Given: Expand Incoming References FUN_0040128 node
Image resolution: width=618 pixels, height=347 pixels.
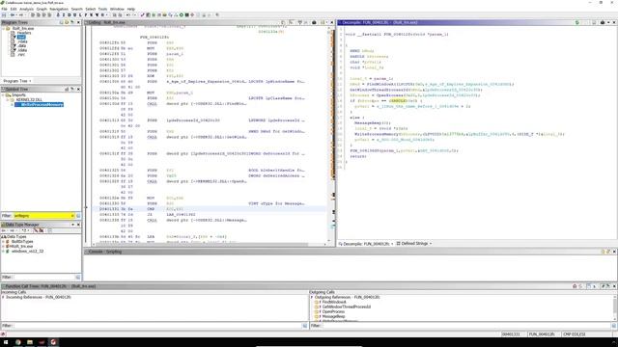Looking at the screenshot, I should point(3,297).
